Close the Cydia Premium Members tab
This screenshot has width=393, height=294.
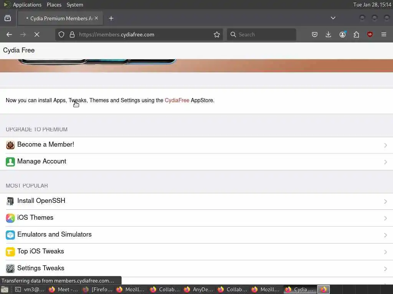(96, 18)
